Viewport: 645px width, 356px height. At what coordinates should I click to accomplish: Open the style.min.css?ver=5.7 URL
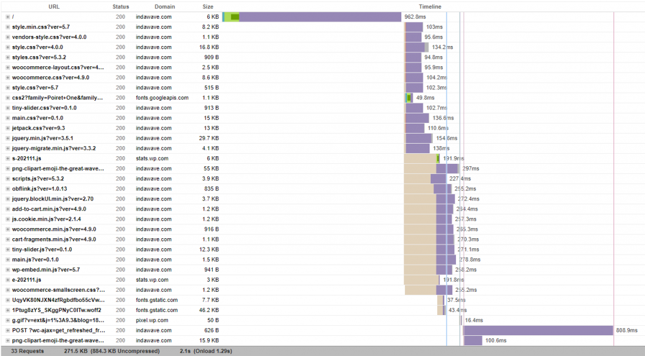click(x=41, y=27)
